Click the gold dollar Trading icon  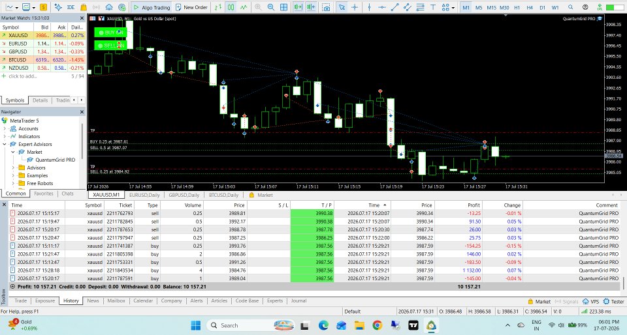[43, 7]
